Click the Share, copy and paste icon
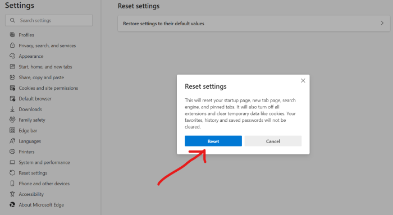Image resolution: width=393 pixels, height=215 pixels. (12, 77)
